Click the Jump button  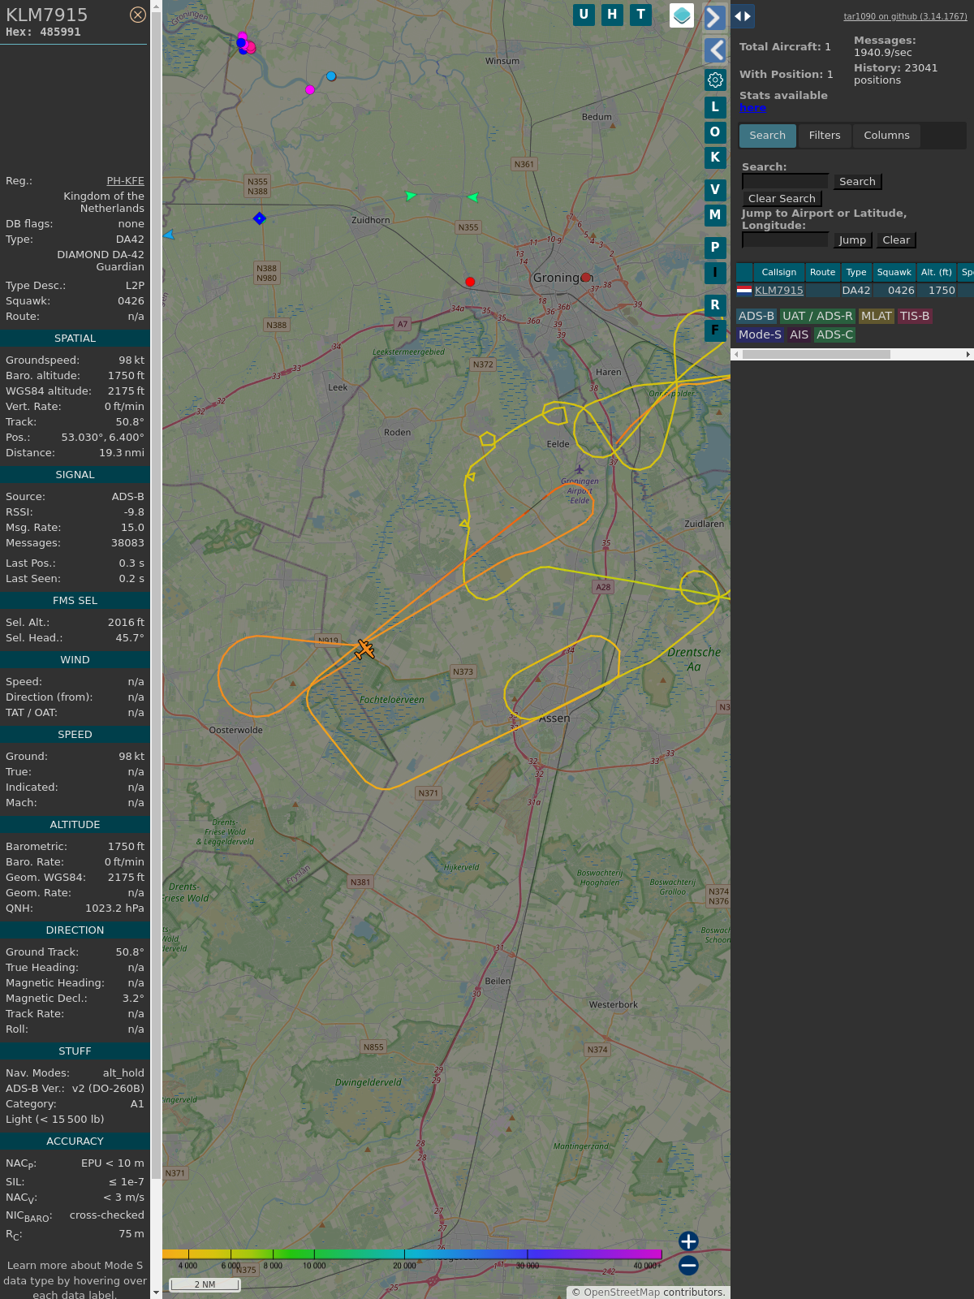852,240
